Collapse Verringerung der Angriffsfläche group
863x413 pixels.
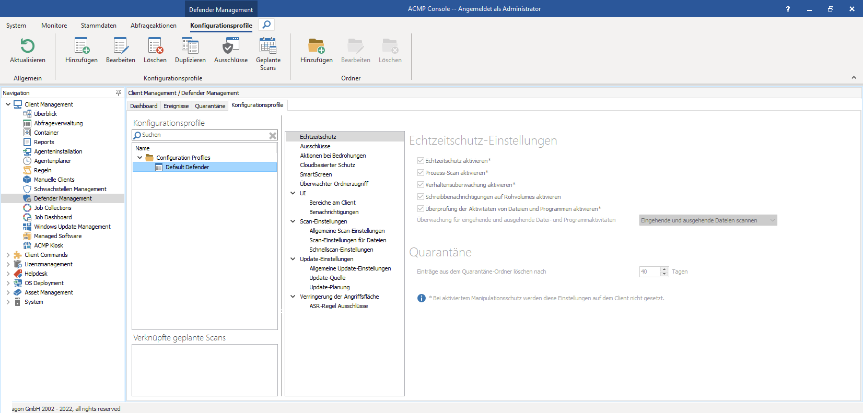293,297
